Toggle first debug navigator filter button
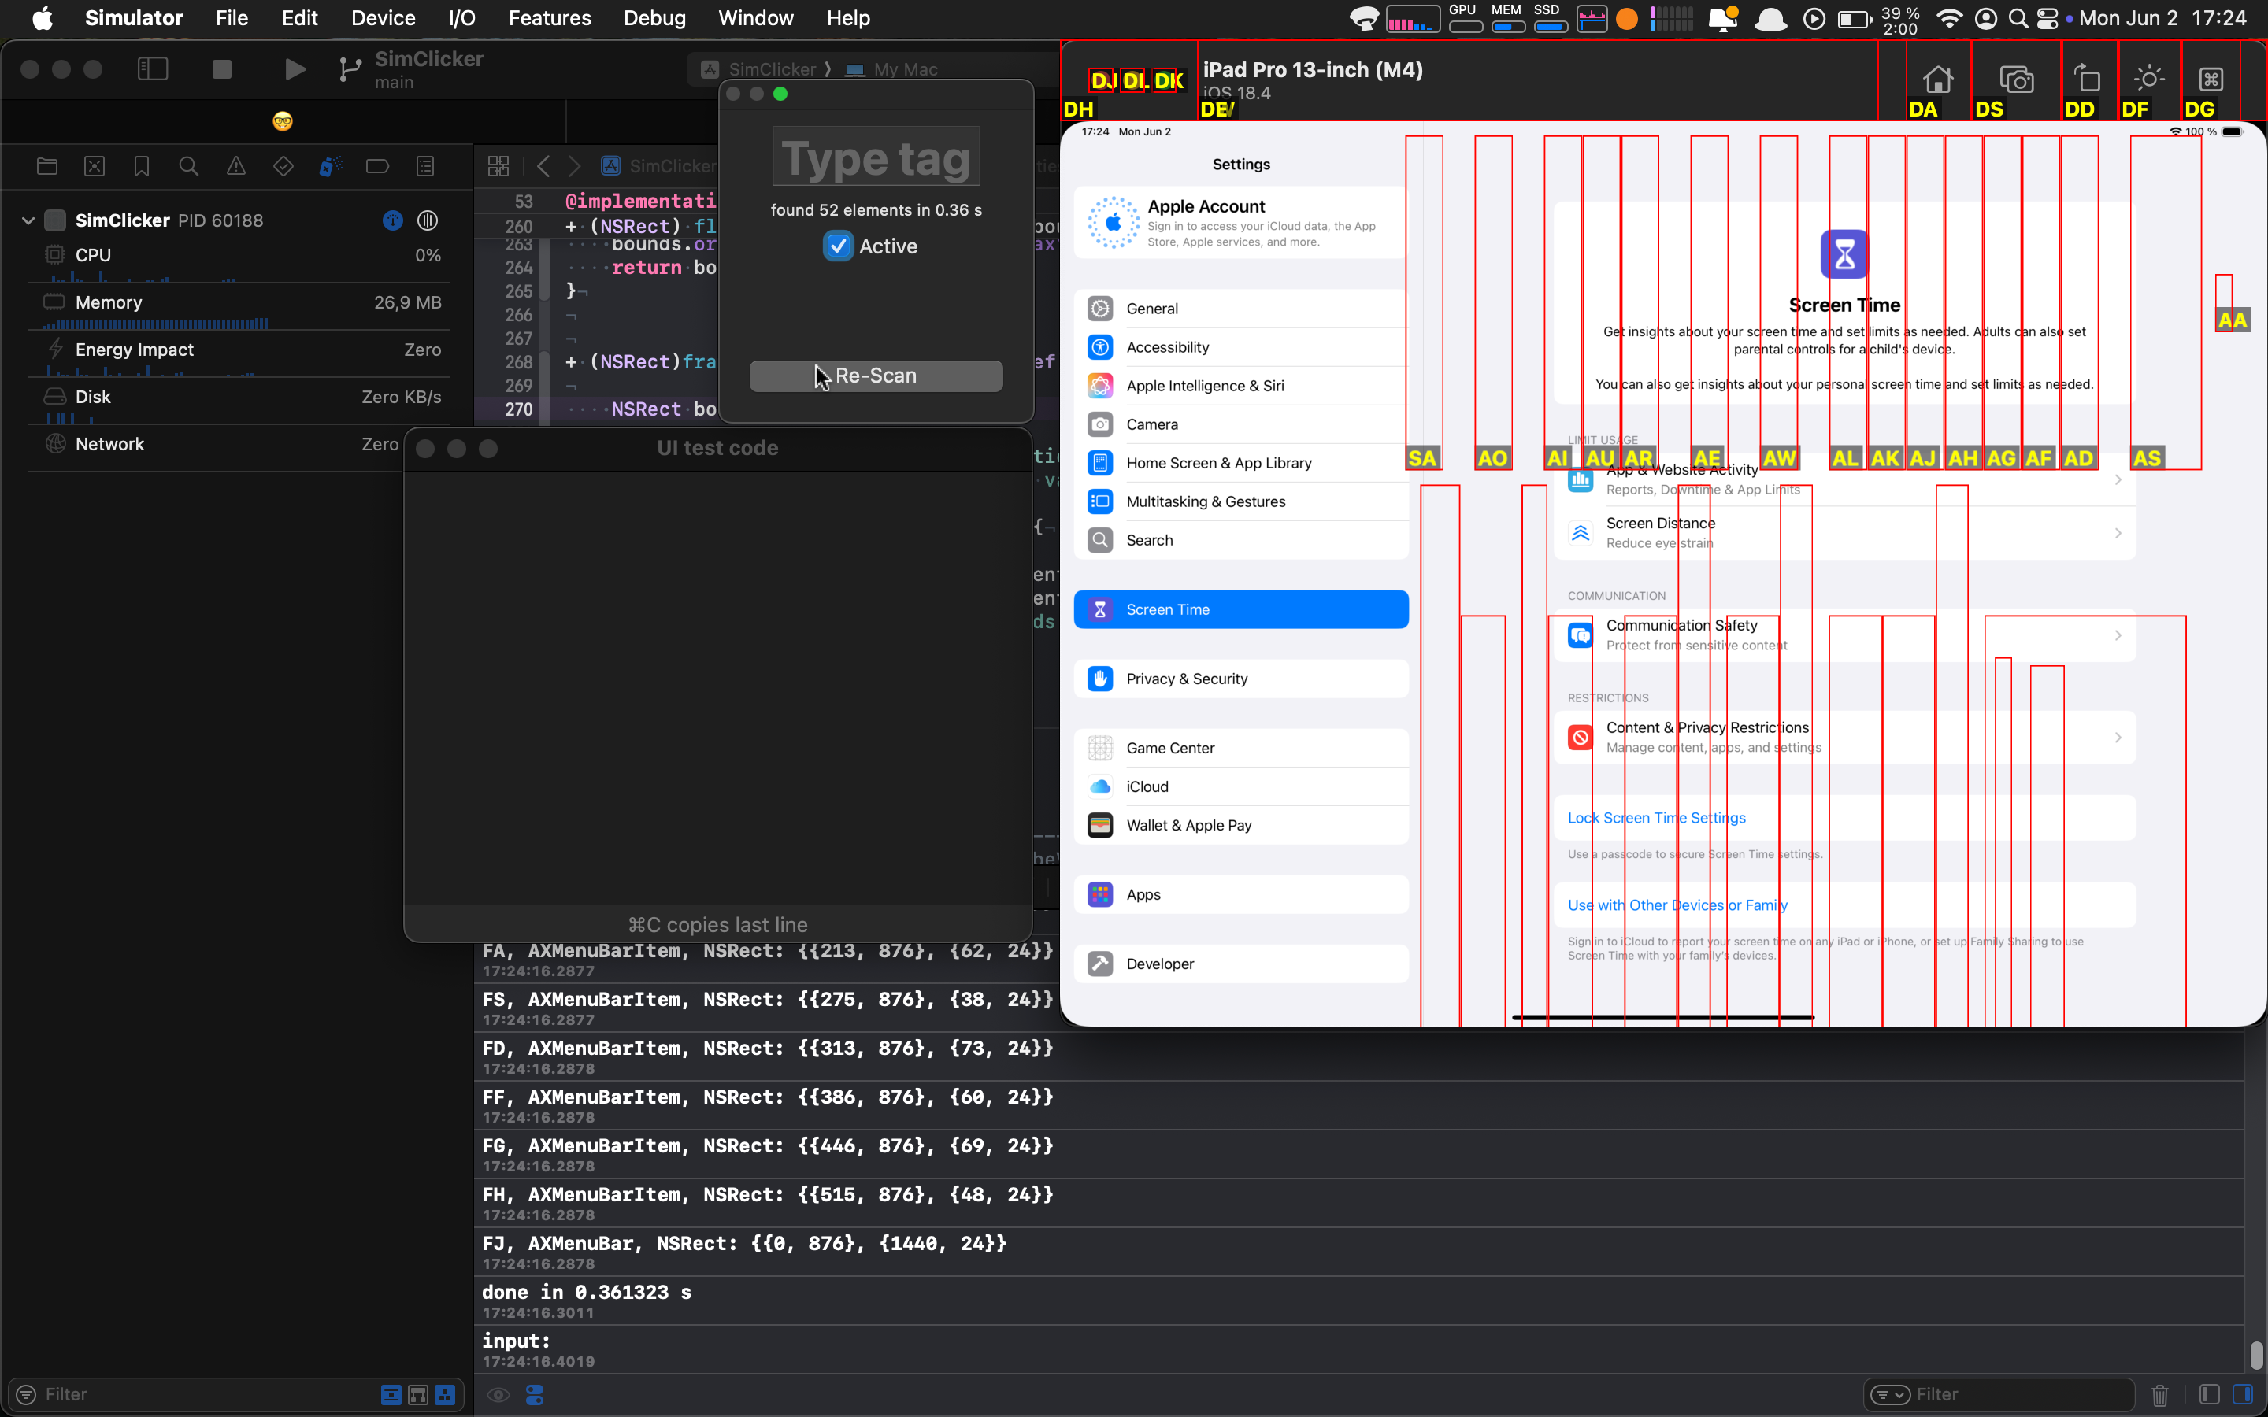 [x=391, y=1394]
